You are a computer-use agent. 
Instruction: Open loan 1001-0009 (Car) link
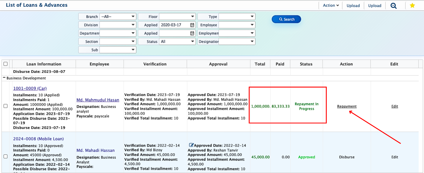pyautogui.click(x=30, y=88)
